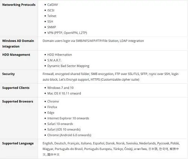Screen dimensions: 188x159
Task: Select the HDD Hibernation item
Action: pyautogui.click(x=59, y=55)
